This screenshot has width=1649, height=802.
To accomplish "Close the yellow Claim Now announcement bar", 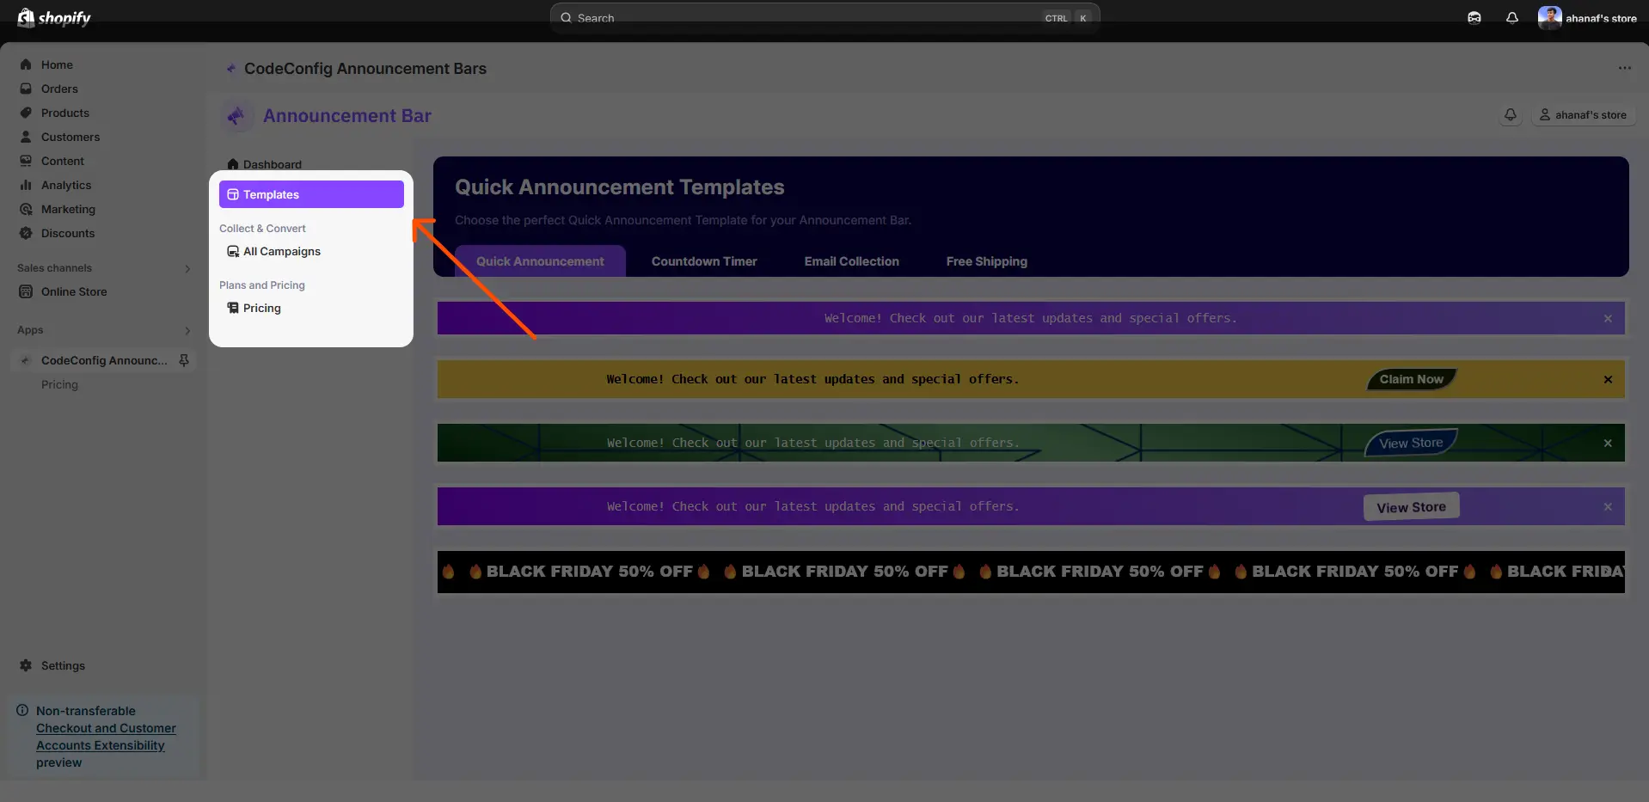I will pos(1608,380).
